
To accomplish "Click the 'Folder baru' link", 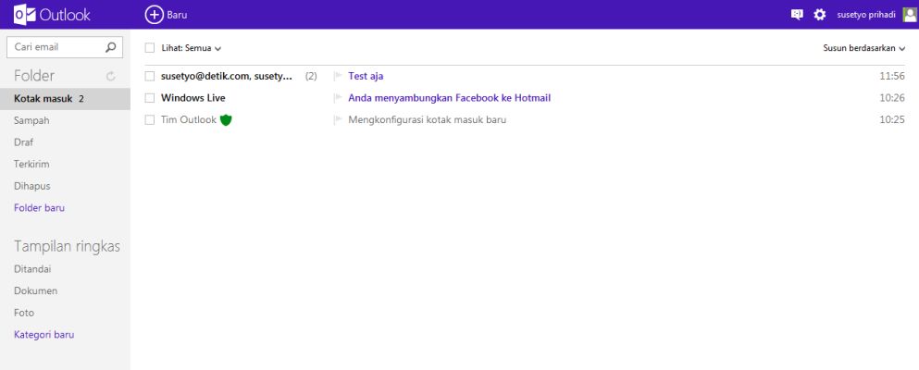I will (x=39, y=208).
